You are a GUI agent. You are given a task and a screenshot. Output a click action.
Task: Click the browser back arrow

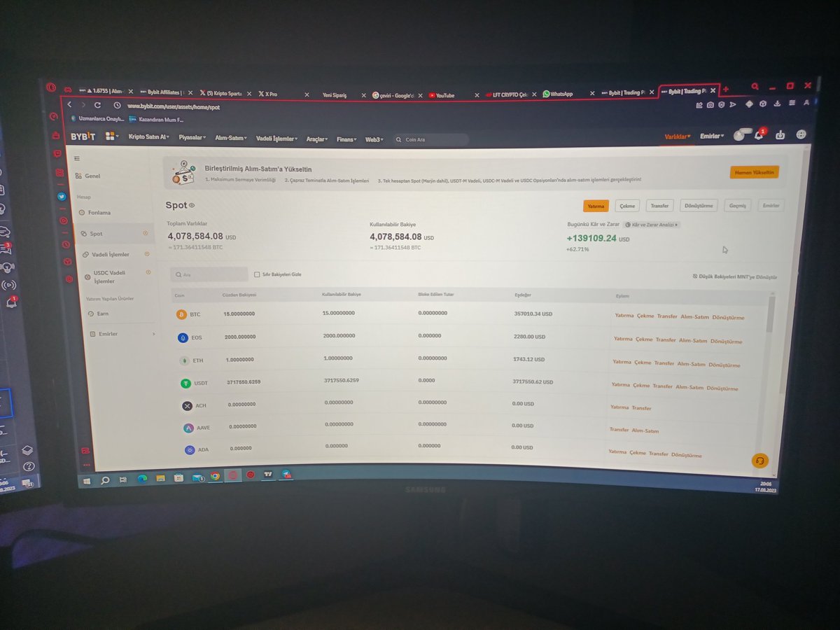pyautogui.click(x=69, y=104)
